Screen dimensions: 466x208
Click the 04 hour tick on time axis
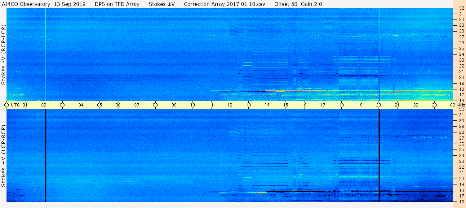(x=81, y=105)
